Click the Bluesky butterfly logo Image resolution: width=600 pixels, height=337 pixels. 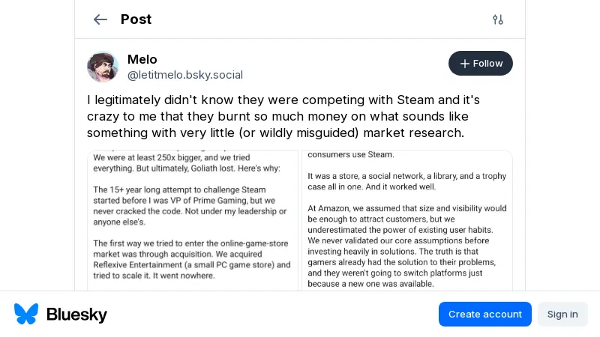point(26,314)
